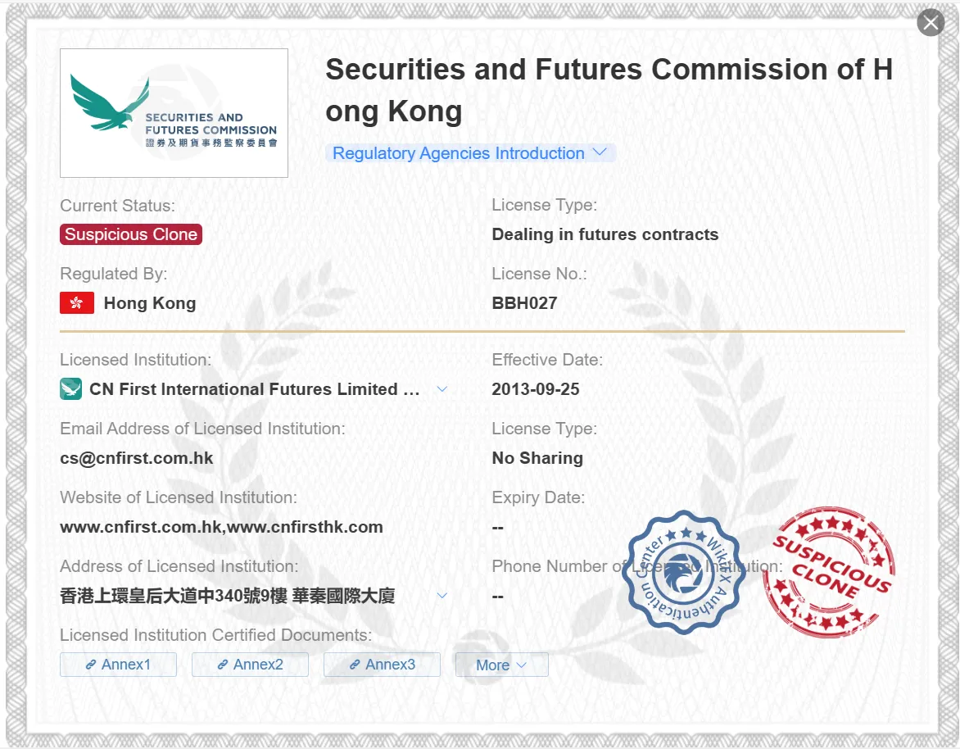This screenshot has width=960, height=749.
Task: Open the Annex2 certified document
Action: pos(250,665)
